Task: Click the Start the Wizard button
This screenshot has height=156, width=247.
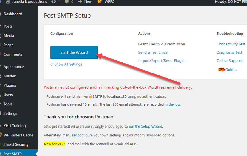Action: (x=74, y=52)
